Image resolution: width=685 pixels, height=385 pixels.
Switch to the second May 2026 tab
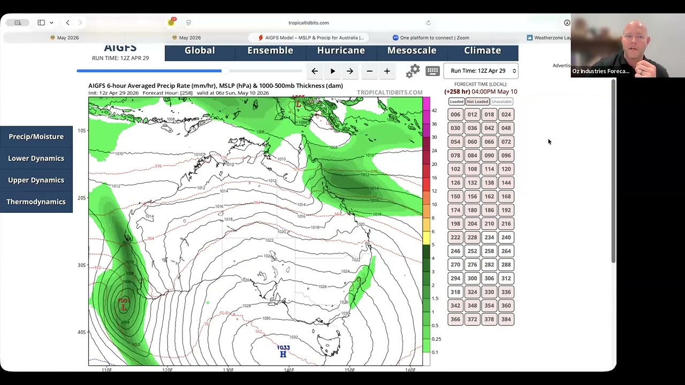(x=187, y=37)
